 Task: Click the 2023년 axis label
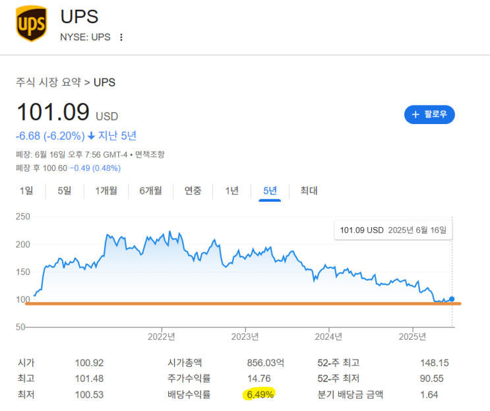[245, 336]
